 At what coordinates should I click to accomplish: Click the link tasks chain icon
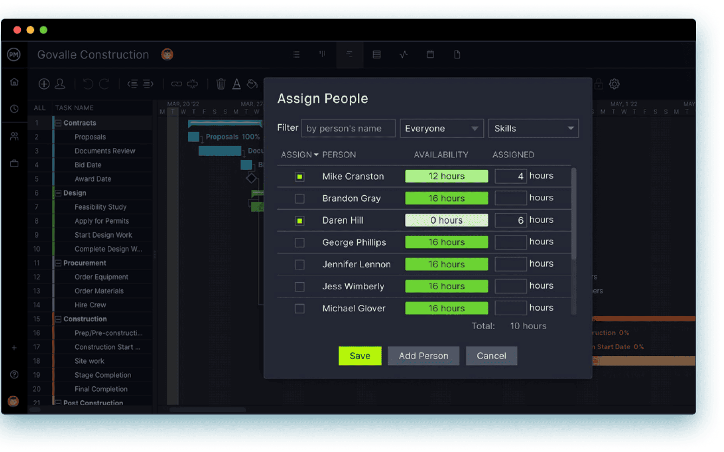click(177, 84)
